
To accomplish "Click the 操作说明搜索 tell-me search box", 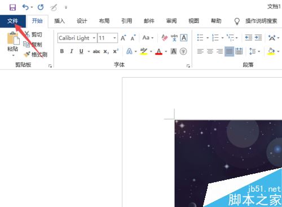I will [261, 21].
